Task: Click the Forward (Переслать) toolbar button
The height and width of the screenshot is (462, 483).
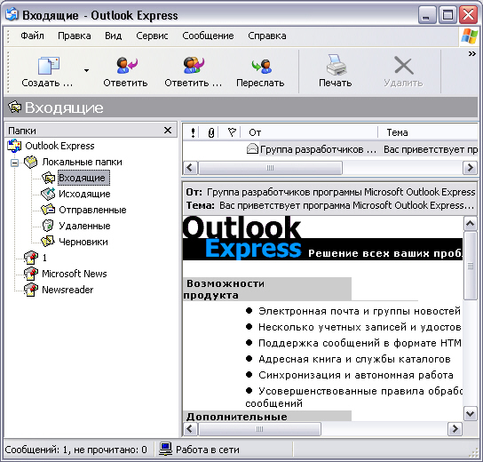Action: click(260, 71)
